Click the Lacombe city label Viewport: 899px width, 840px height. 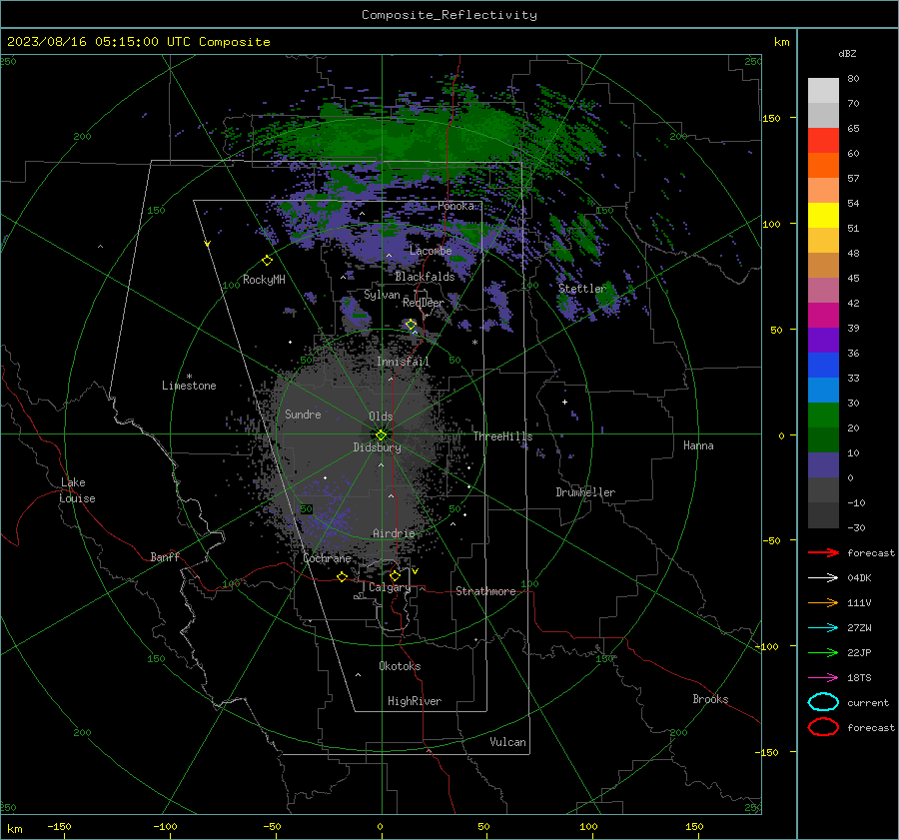coord(431,251)
